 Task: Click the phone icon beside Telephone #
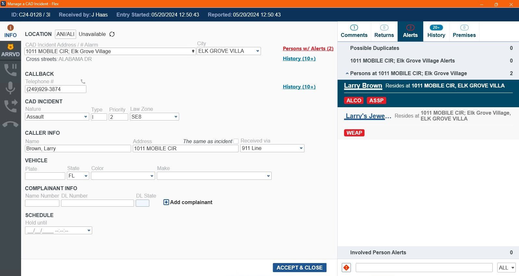(83, 82)
